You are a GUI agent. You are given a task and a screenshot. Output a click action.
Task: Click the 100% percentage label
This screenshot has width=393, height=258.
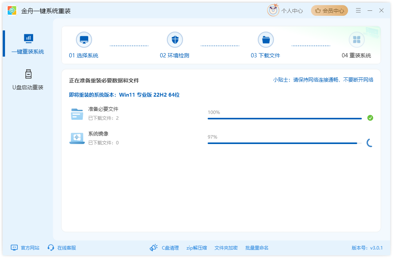(214, 112)
